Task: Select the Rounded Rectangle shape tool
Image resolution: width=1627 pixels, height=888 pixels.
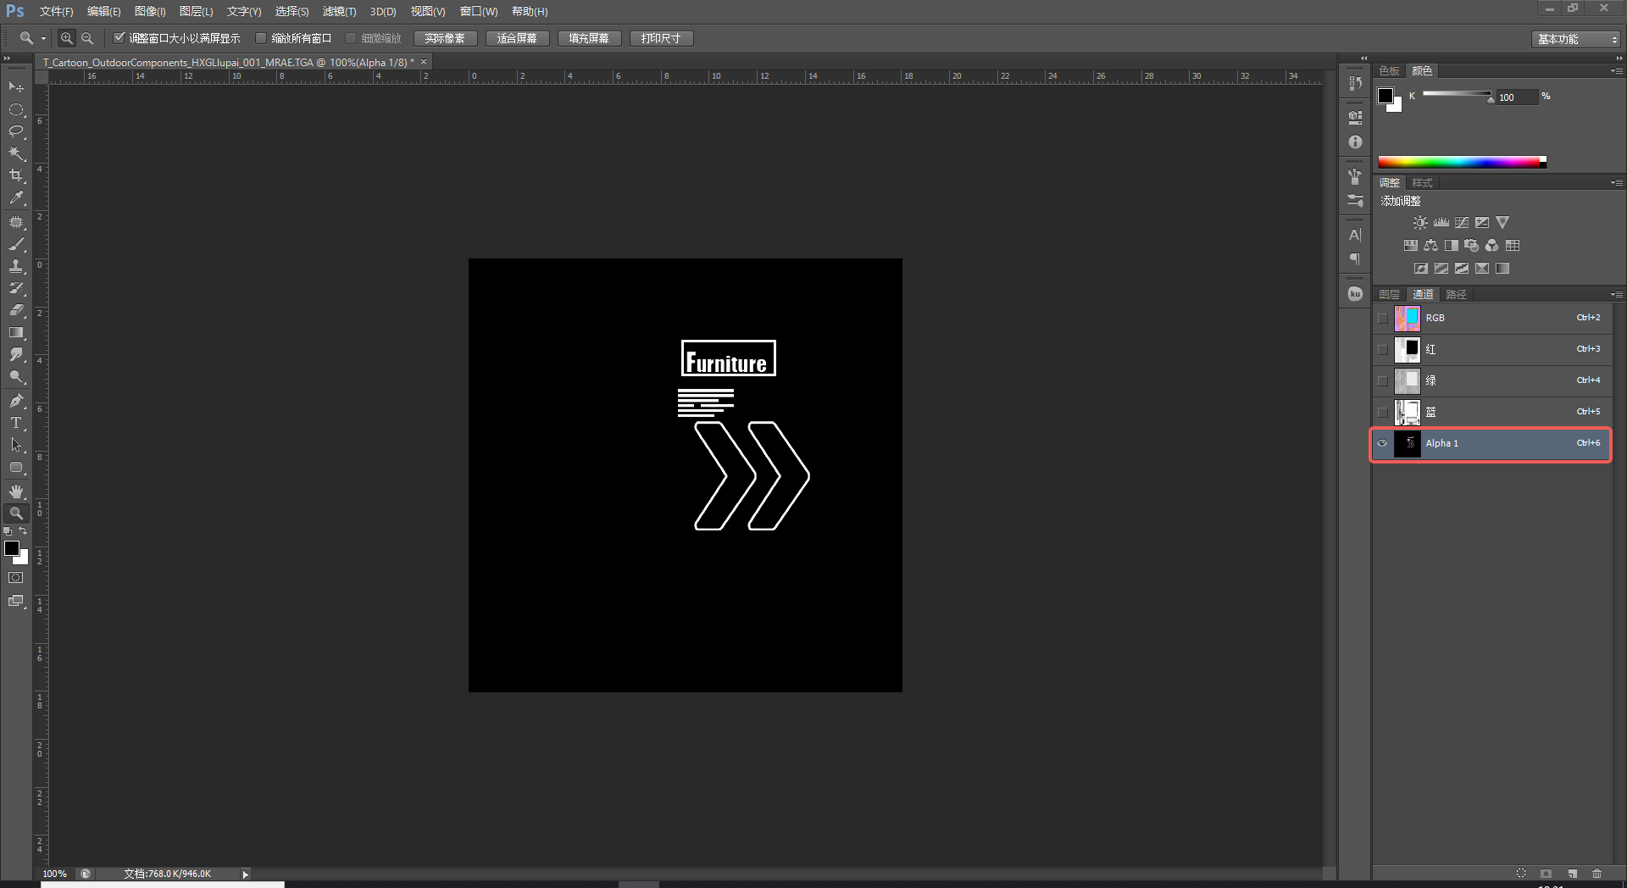Action: [16, 467]
